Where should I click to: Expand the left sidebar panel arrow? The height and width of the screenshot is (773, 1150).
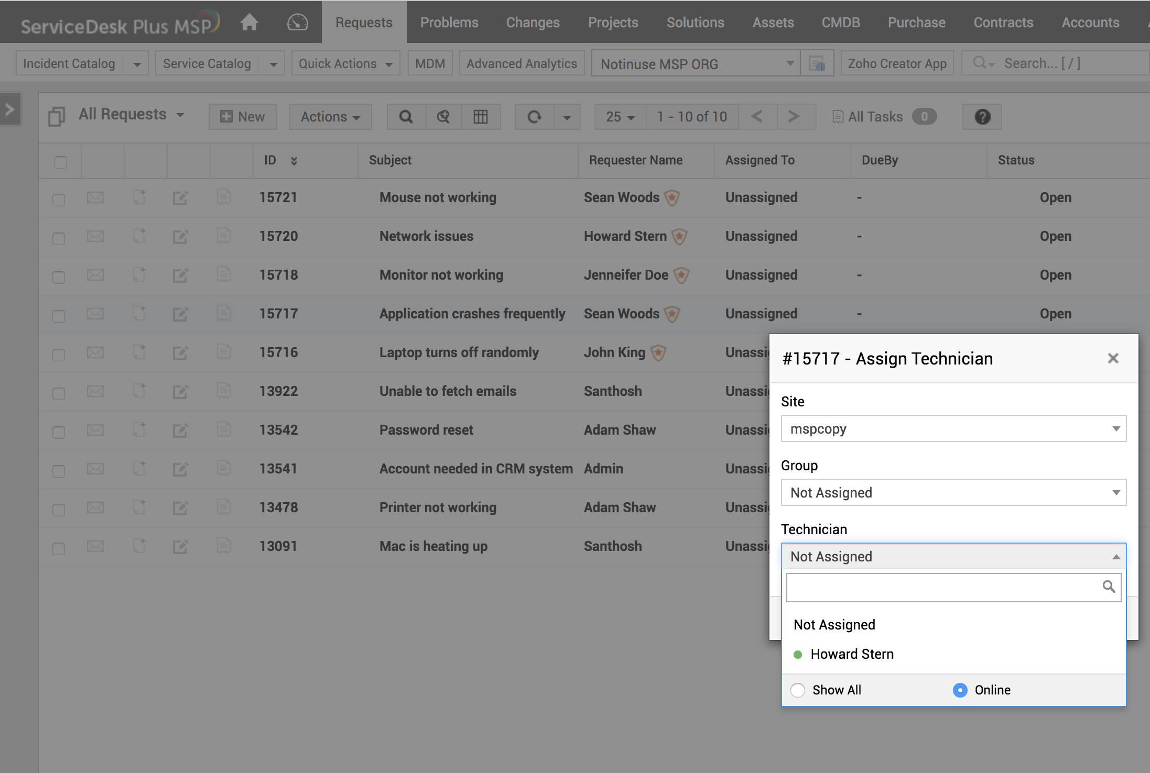pos(10,109)
